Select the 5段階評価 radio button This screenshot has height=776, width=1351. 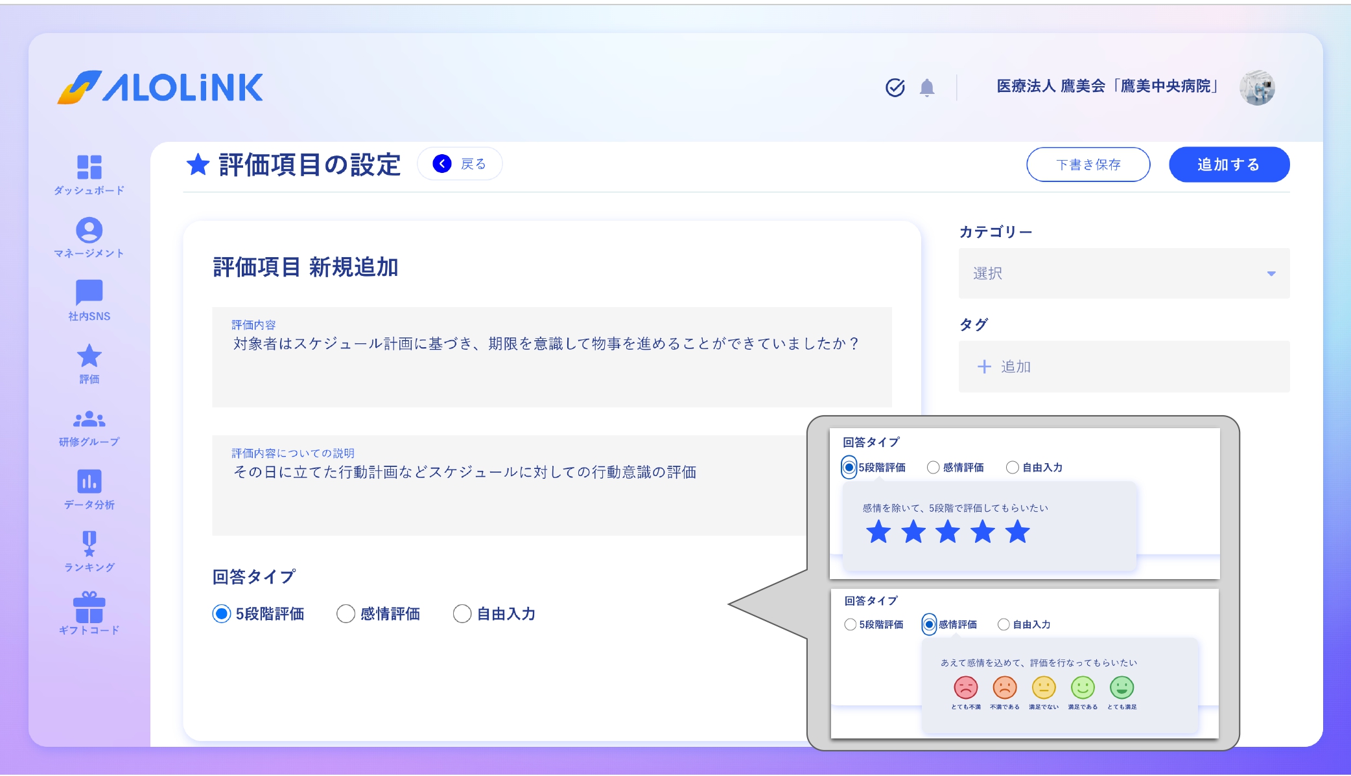[220, 613]
